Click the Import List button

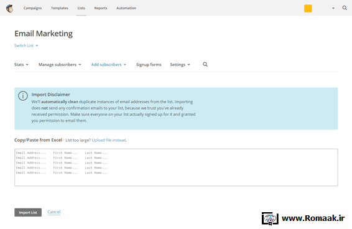pyautogui.click(x=28, y=212)
